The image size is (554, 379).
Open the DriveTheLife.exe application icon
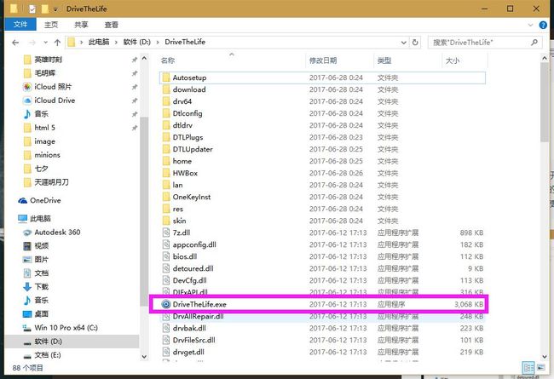(165, 304)
